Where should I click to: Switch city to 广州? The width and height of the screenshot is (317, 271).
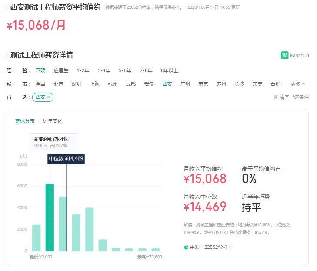point(185,84)
